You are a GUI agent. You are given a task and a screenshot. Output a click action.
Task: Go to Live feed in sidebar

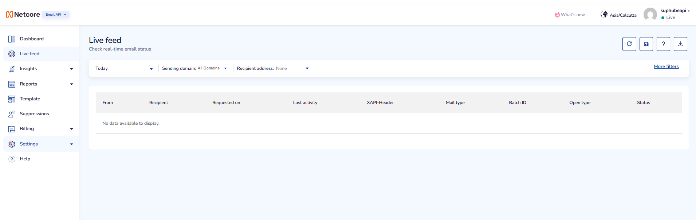[x=30, y=54]
